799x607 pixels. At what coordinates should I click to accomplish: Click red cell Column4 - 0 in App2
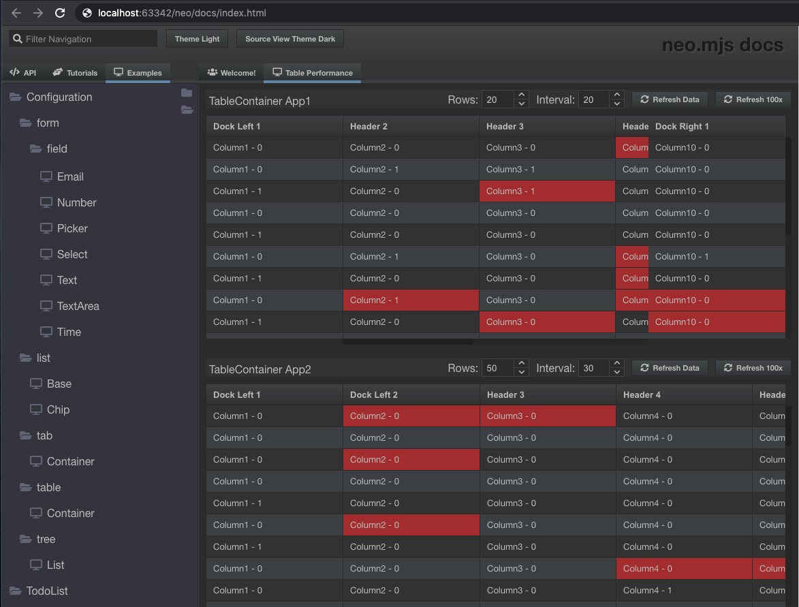(685, 568)
